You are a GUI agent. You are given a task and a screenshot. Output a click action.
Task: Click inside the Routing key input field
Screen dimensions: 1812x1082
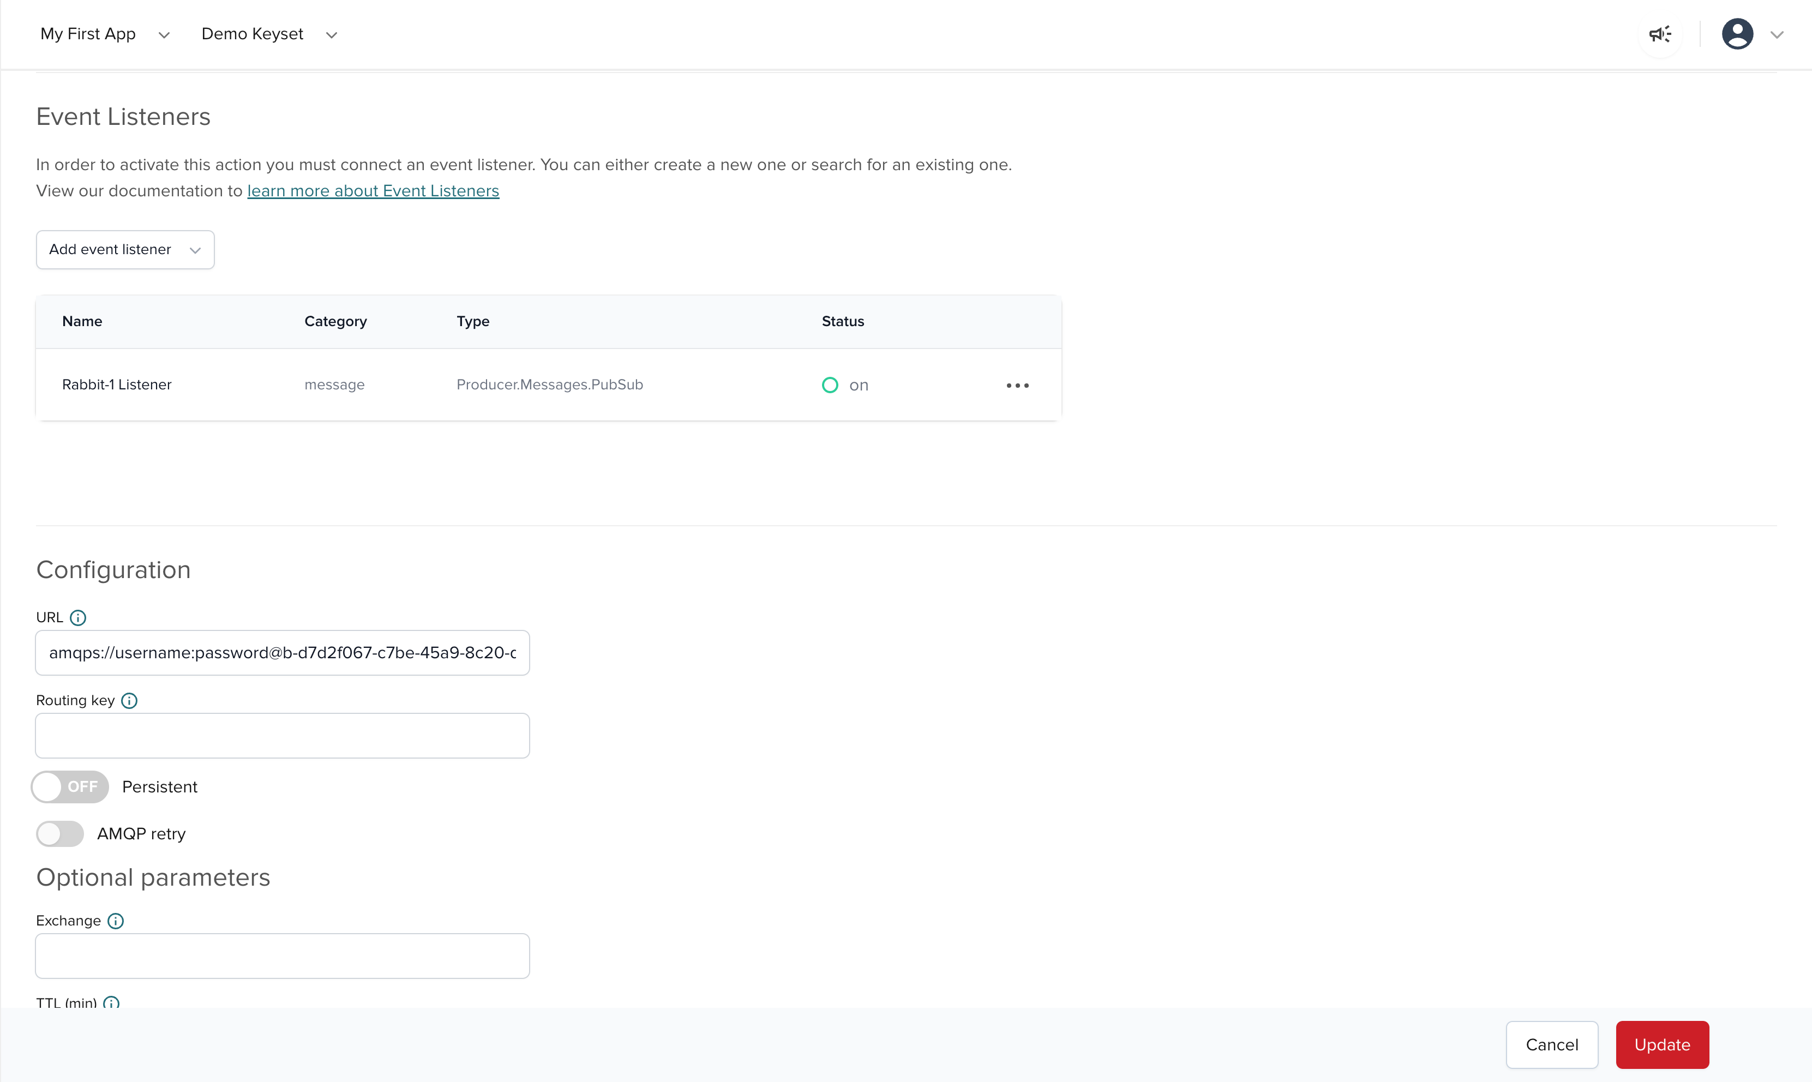281,735
